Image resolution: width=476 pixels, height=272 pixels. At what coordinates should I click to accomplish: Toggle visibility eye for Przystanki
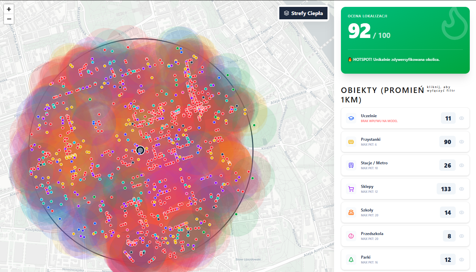[x=462, y=142]
